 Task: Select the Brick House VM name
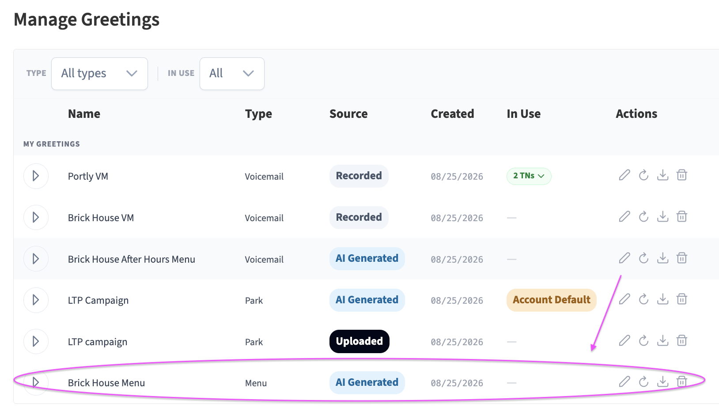[101, 218]
